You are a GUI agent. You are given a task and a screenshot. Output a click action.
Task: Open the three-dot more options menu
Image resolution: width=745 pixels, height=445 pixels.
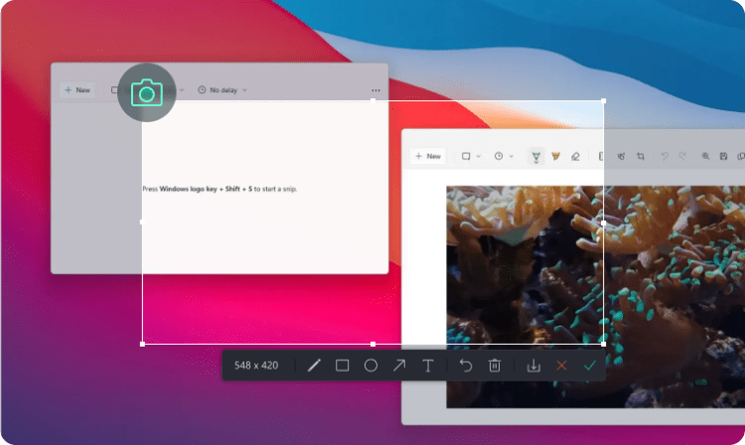[x=375, y=90]
